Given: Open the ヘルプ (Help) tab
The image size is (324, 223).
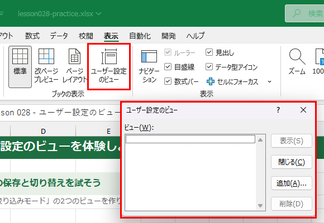Looking at the screenshot, I should tap(196, 36).
